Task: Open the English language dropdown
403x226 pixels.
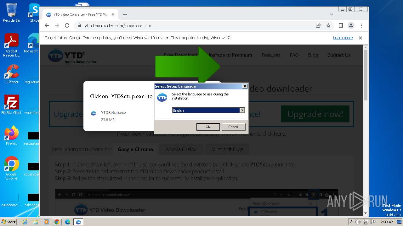Action: 242,110
